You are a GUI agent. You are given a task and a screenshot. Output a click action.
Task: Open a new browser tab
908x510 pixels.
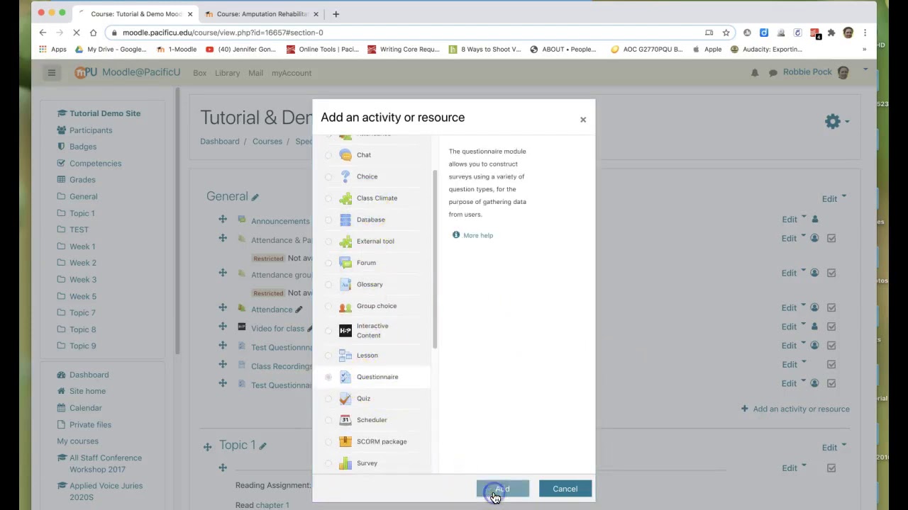pyautogui.click(x=336, y=13)
